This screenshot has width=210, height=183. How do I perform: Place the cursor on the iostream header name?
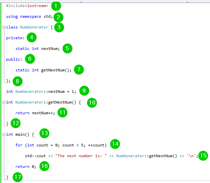(x=40, y=6)
